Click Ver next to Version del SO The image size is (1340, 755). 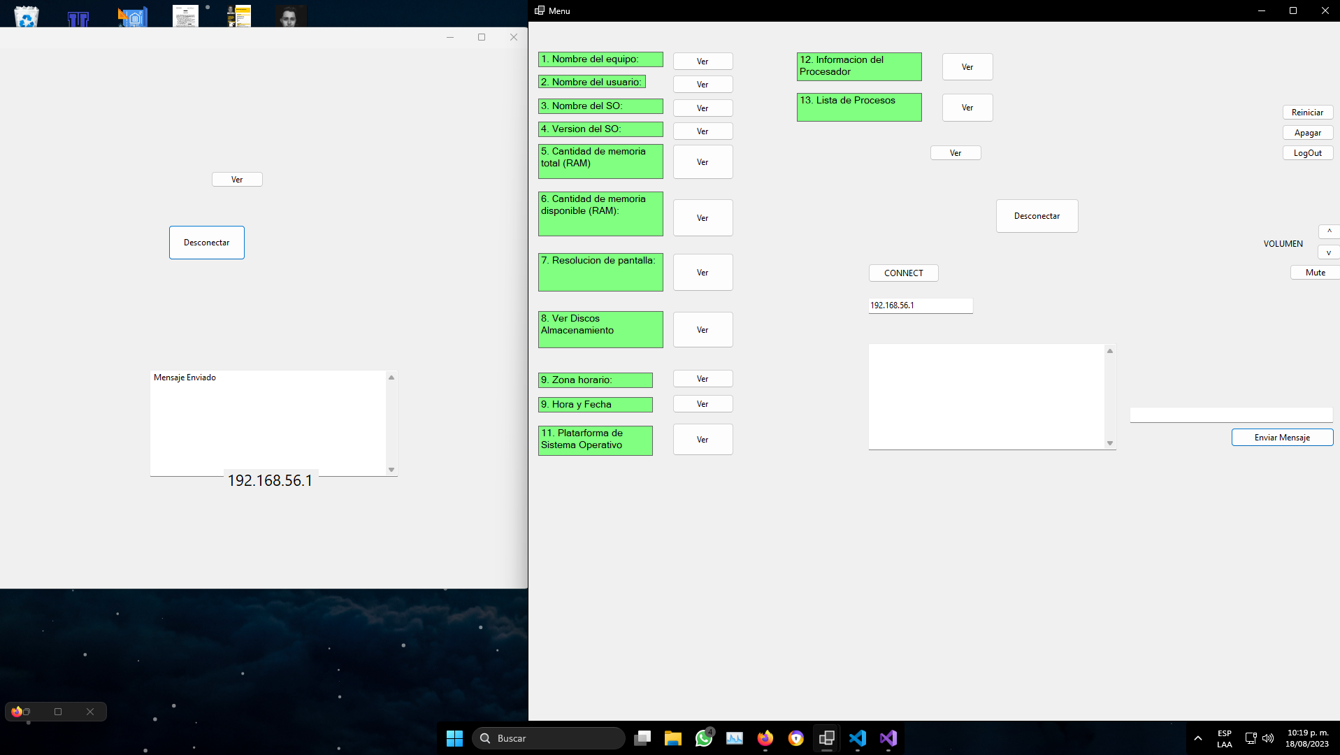(703, 131)
